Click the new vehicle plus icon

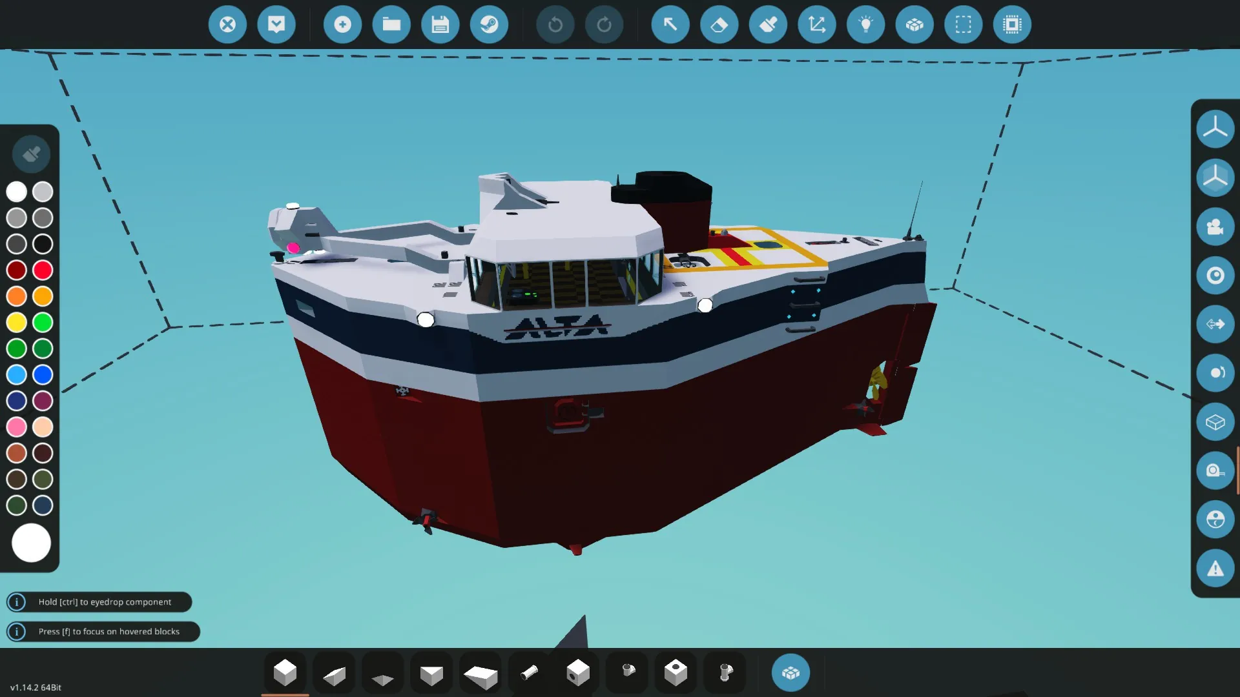(342, 25)
